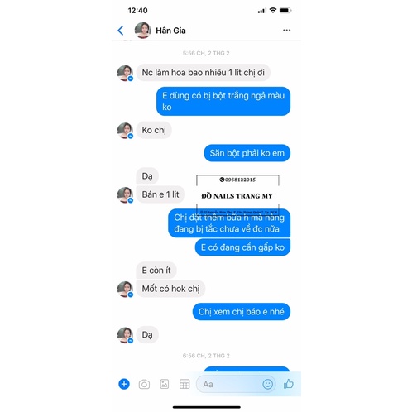
Task: Open the emoji picker smiley
Action: click(267, 384)
